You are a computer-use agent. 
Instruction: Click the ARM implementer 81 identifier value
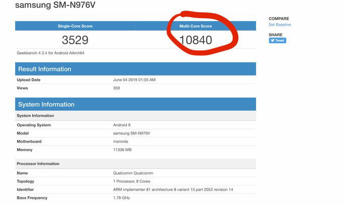[173, 189]
